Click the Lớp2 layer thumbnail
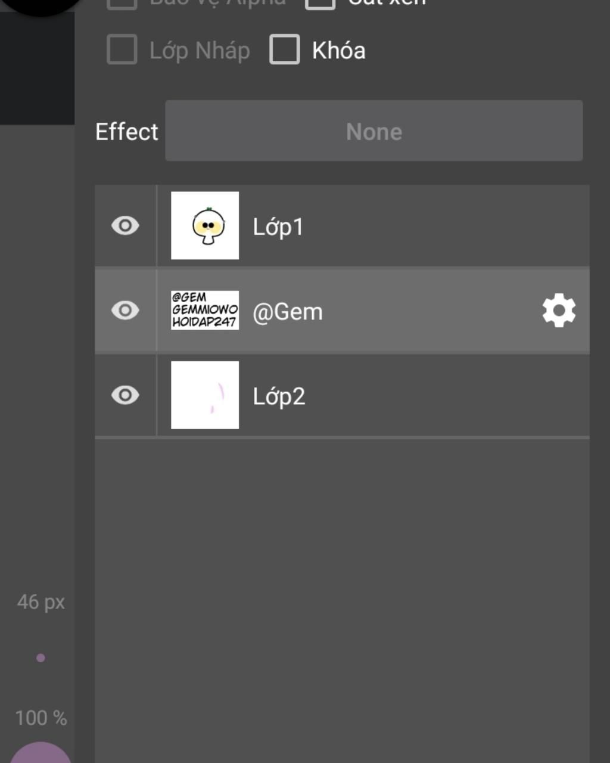Screen dimensions: 610x763 pyautogui.click(x=205, y=395)
